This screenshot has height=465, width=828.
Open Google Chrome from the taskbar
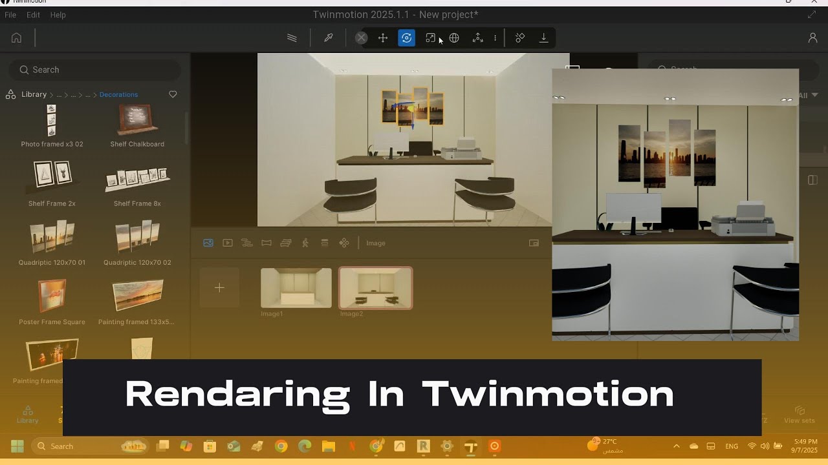(281, 446)
